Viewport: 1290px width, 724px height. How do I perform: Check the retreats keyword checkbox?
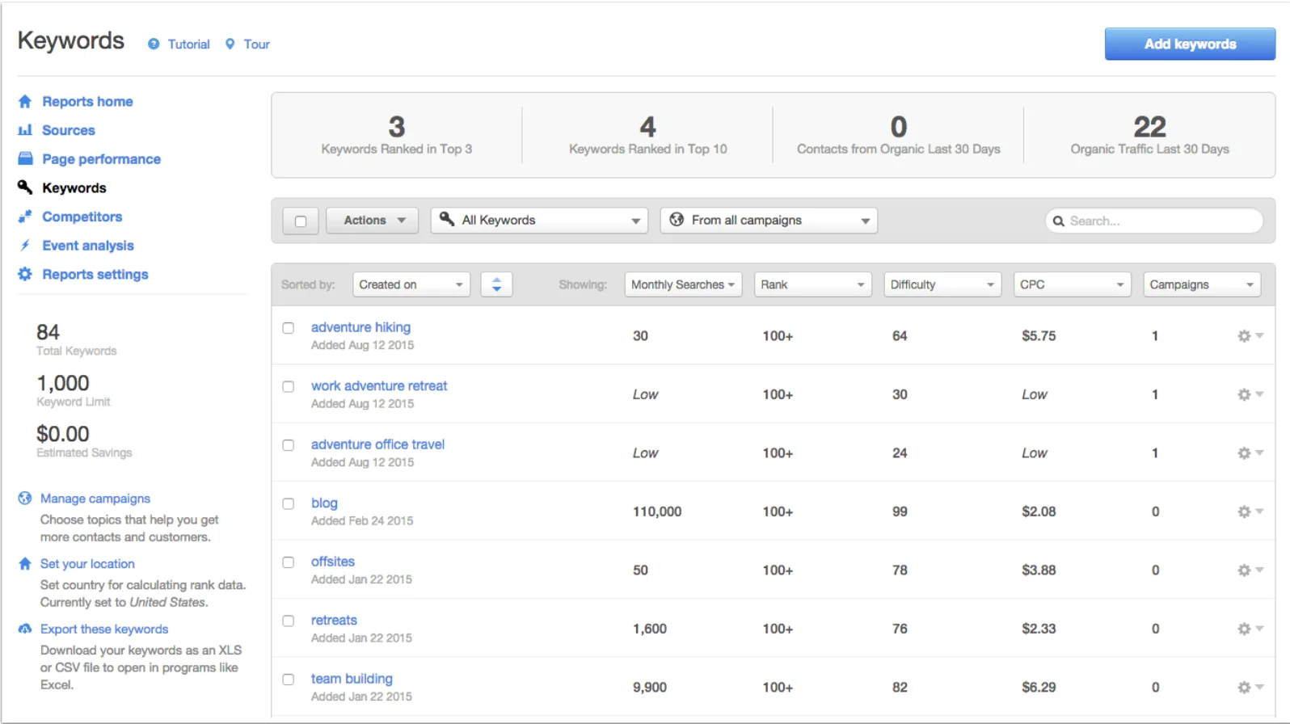point(288,621)
